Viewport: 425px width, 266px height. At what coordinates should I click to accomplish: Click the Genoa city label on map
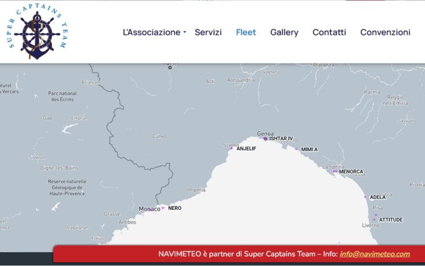[x=265, y=133]
